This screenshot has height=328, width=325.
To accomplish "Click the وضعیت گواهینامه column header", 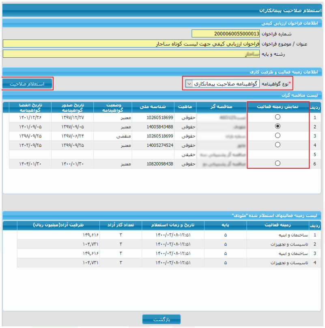I will coord(113,107).
